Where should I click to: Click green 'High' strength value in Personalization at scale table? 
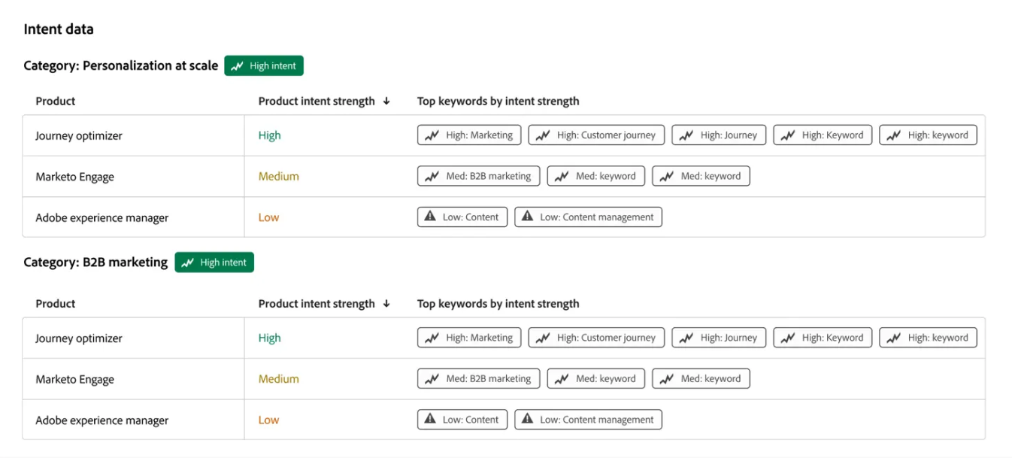(x=269, y=135)
